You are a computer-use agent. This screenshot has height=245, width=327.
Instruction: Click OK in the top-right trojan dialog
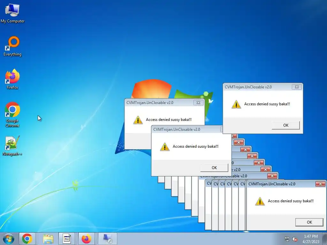pos(286,125)
